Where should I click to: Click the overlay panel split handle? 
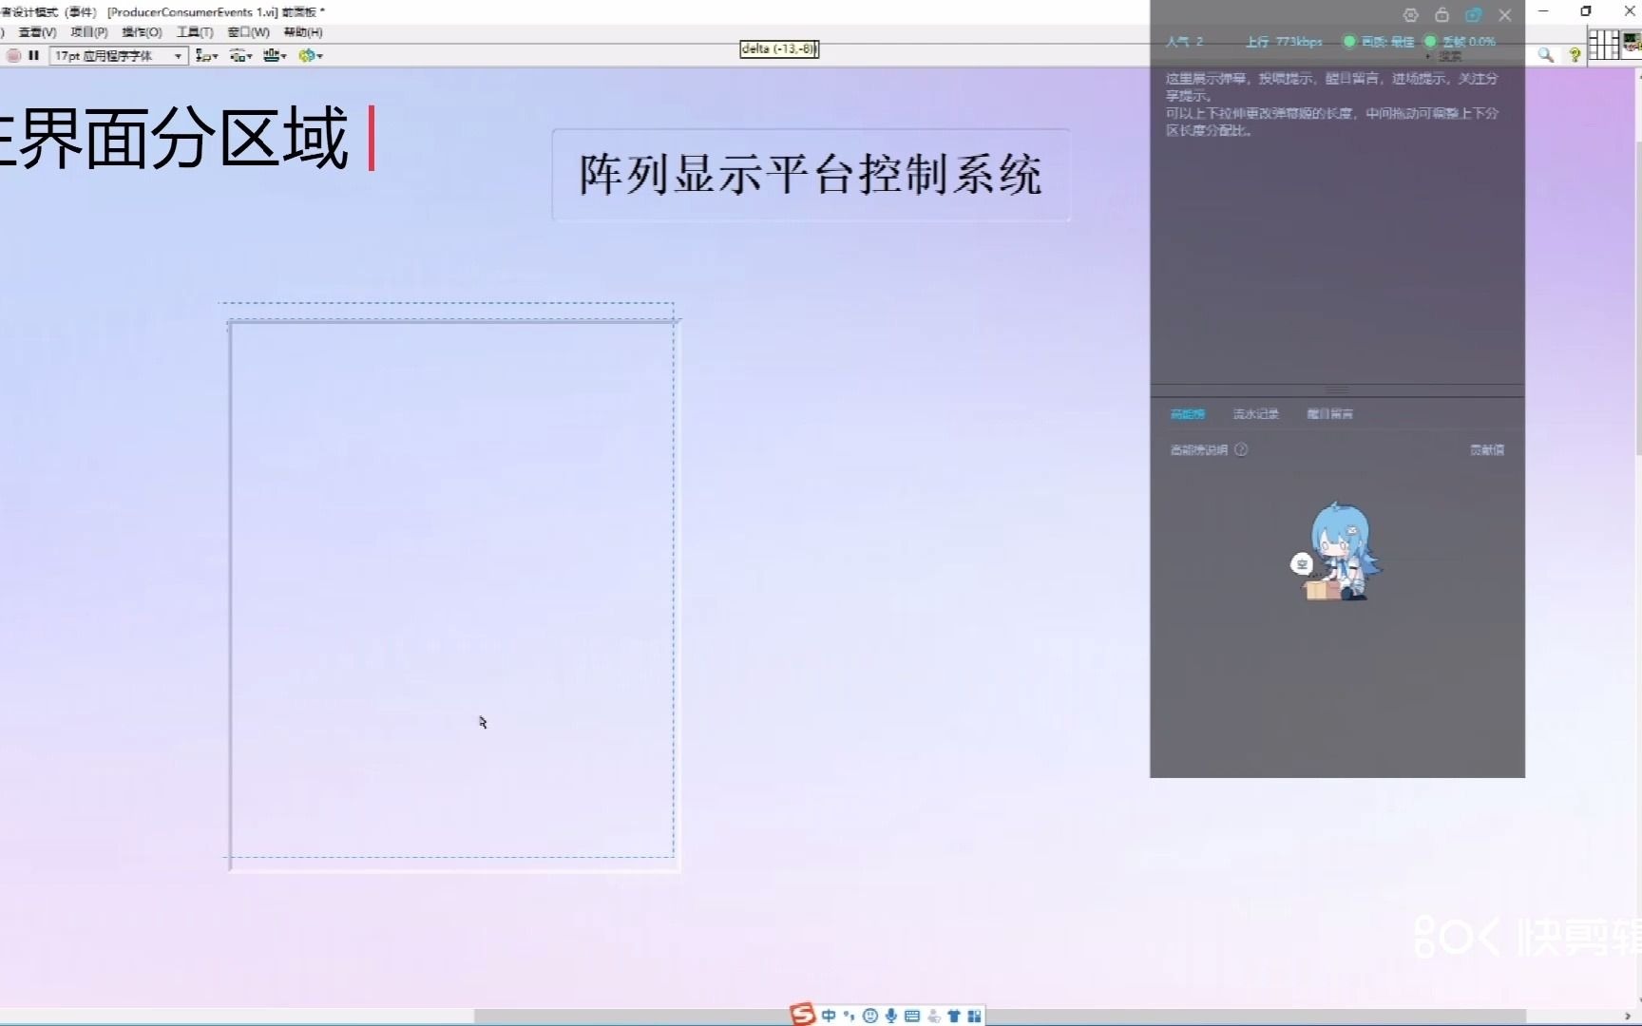(x=1337, y=389)
